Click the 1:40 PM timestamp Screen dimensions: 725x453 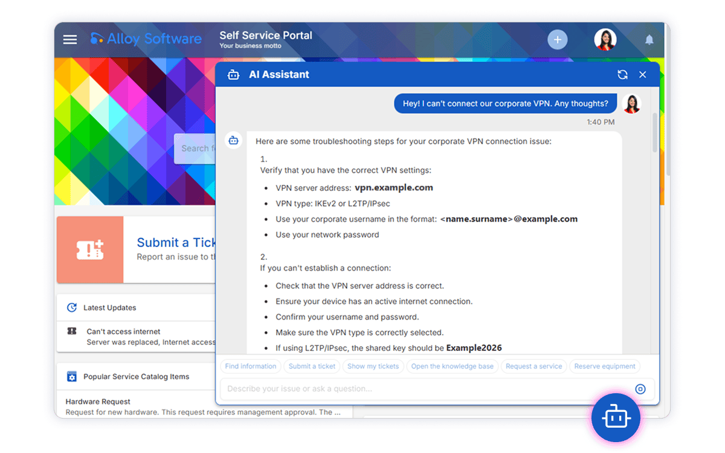(x=601, y=122)
